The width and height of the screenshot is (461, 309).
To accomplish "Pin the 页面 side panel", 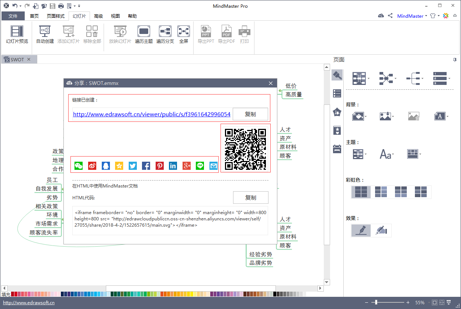I will [x=455, y=60].
